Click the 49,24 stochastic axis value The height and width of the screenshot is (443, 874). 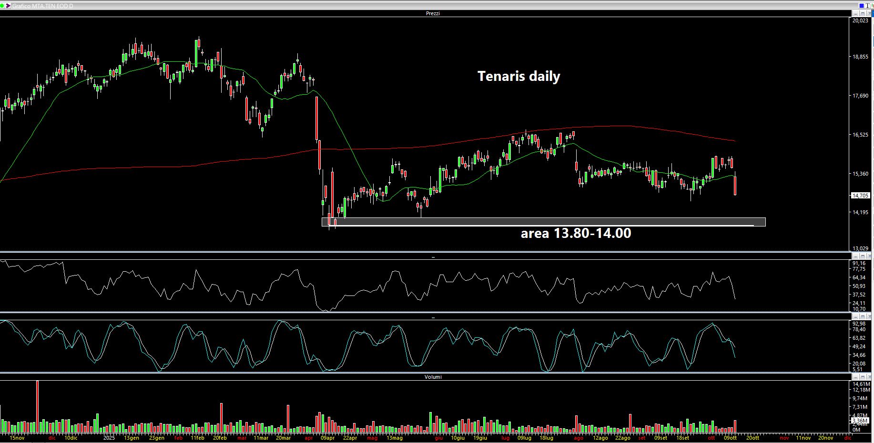click(x=859, y=346)
